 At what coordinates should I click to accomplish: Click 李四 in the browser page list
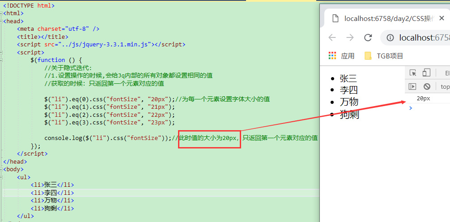coord(349,90)
